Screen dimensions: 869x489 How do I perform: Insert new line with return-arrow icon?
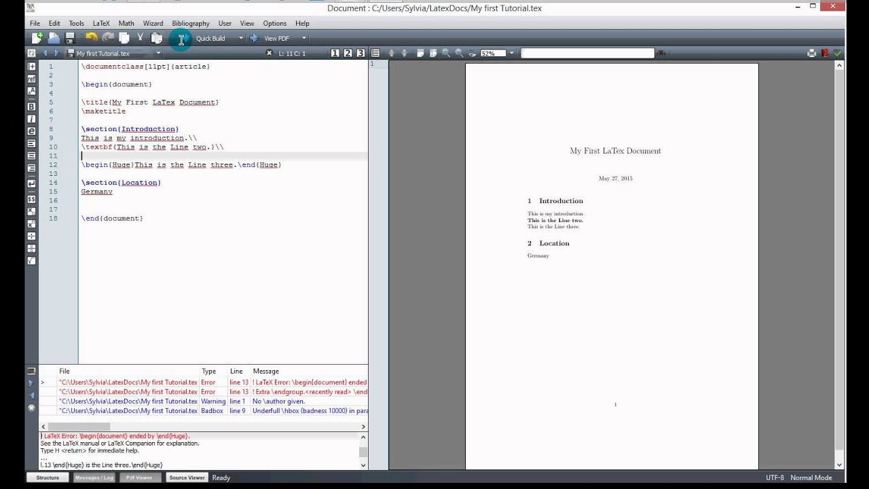point(31,184)
